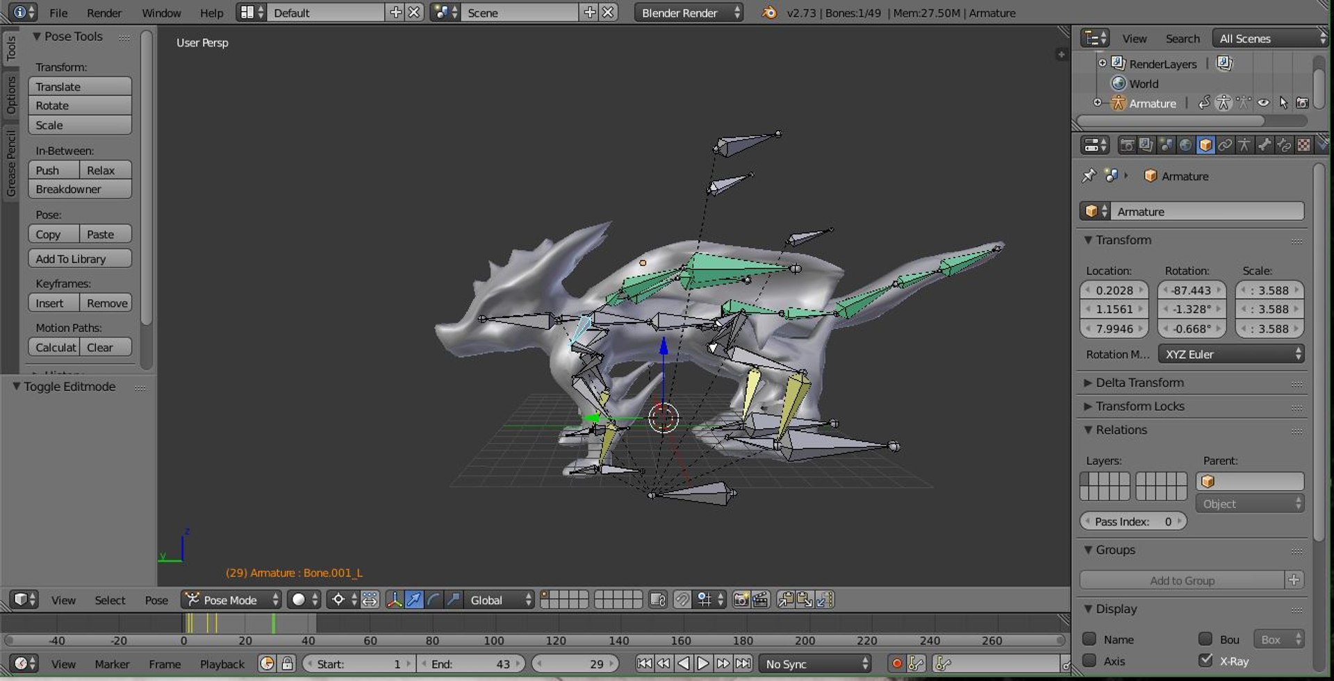Image resolution: width=1334 pixels, height=681 pixels.
Task: Switch to the Grease Pencil tab
Action: tap(10, 164)
